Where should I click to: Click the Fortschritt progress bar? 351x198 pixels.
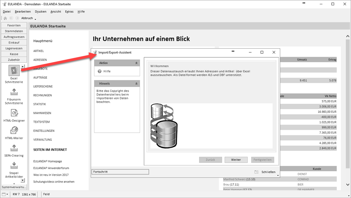(x=120, y=172)
